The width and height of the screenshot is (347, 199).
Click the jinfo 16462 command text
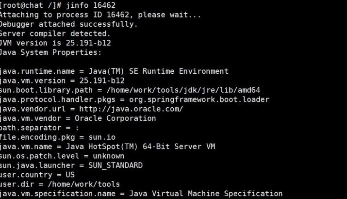pos(91,5)
